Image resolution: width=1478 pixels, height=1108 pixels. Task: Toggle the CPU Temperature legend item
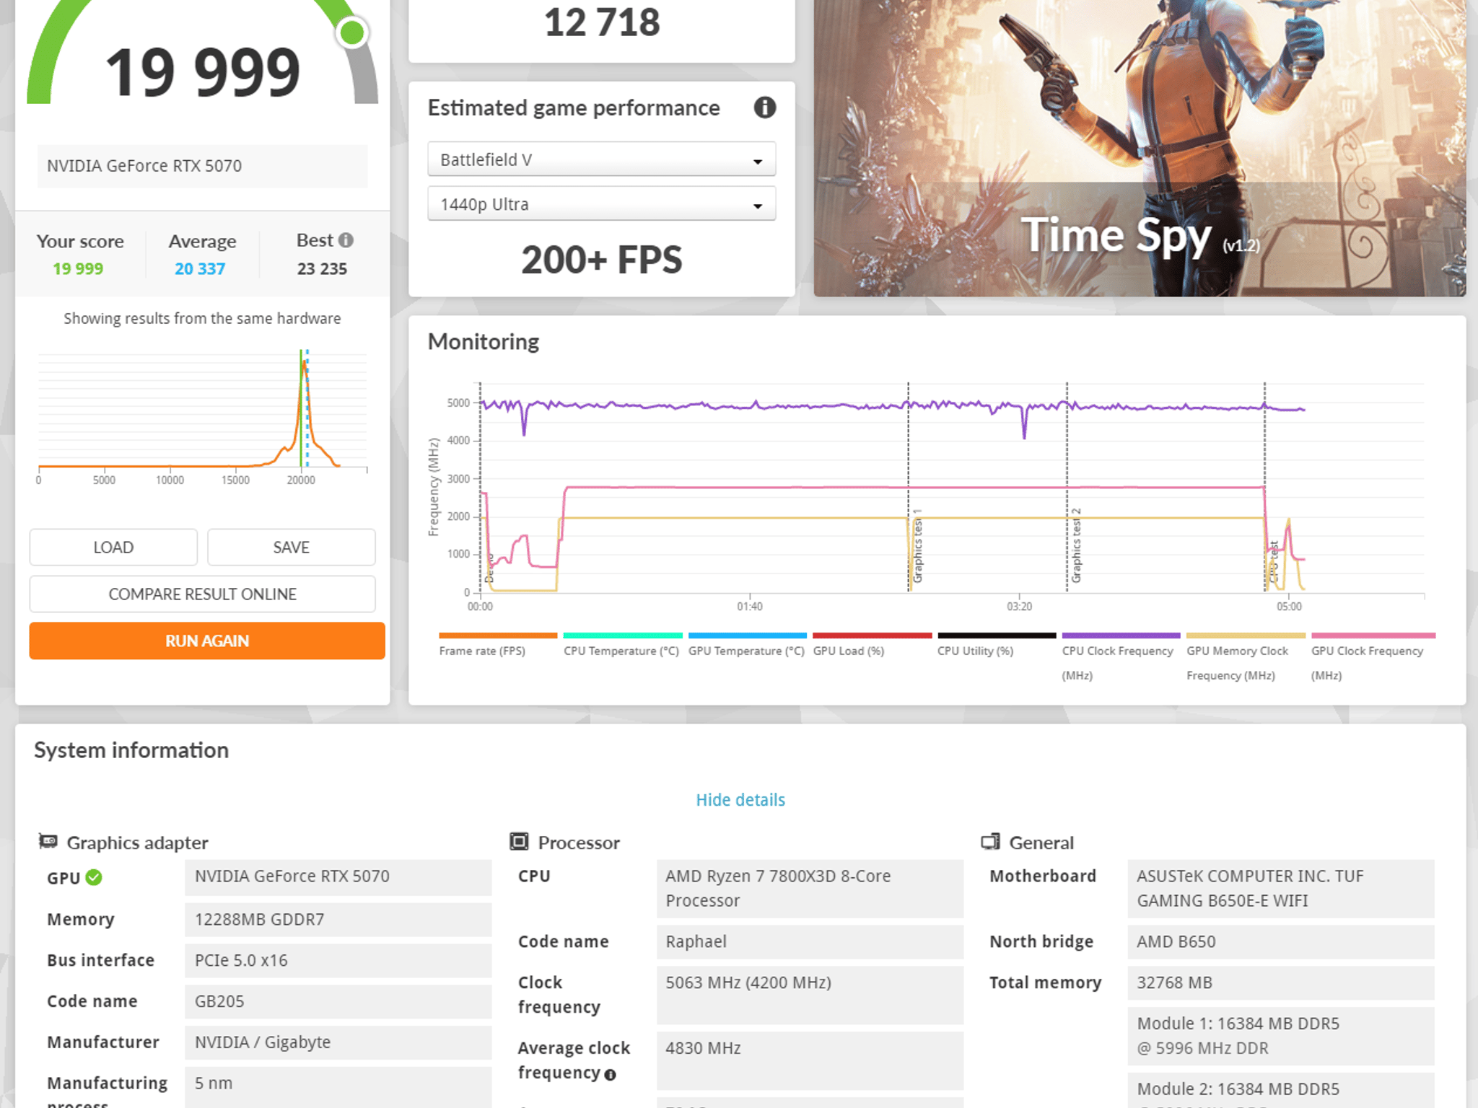622,646
